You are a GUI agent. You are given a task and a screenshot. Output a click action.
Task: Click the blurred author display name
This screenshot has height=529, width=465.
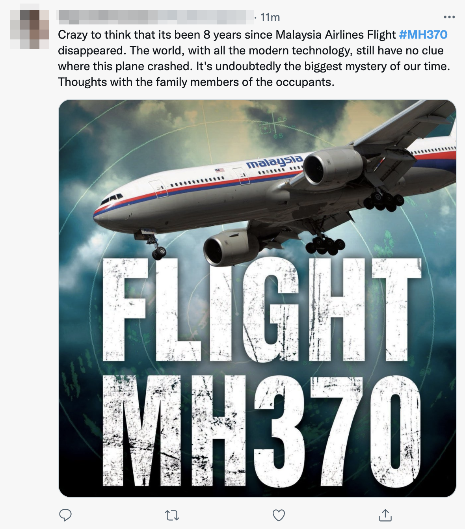[155, 17]
